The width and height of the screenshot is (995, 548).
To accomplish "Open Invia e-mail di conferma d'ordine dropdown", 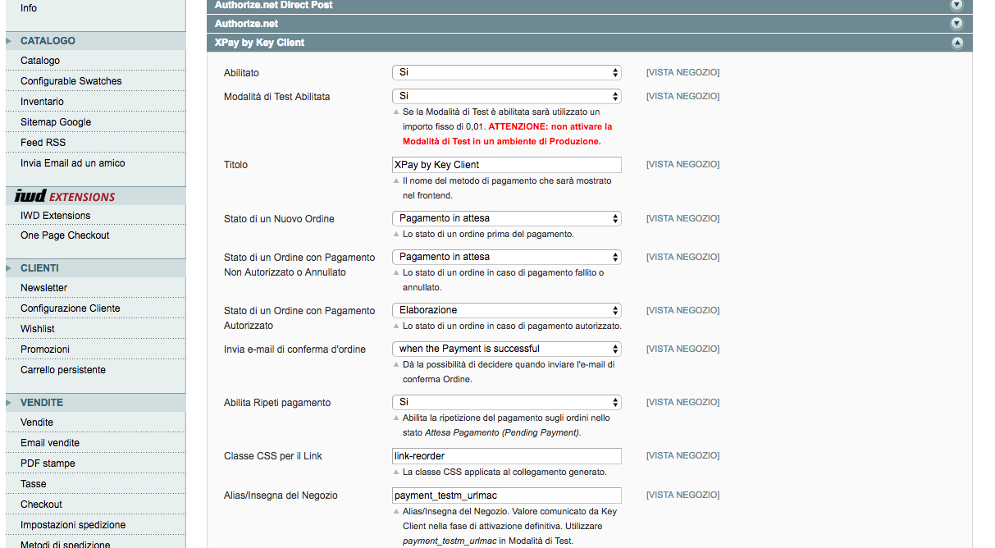I will click(x=507, y=349).
